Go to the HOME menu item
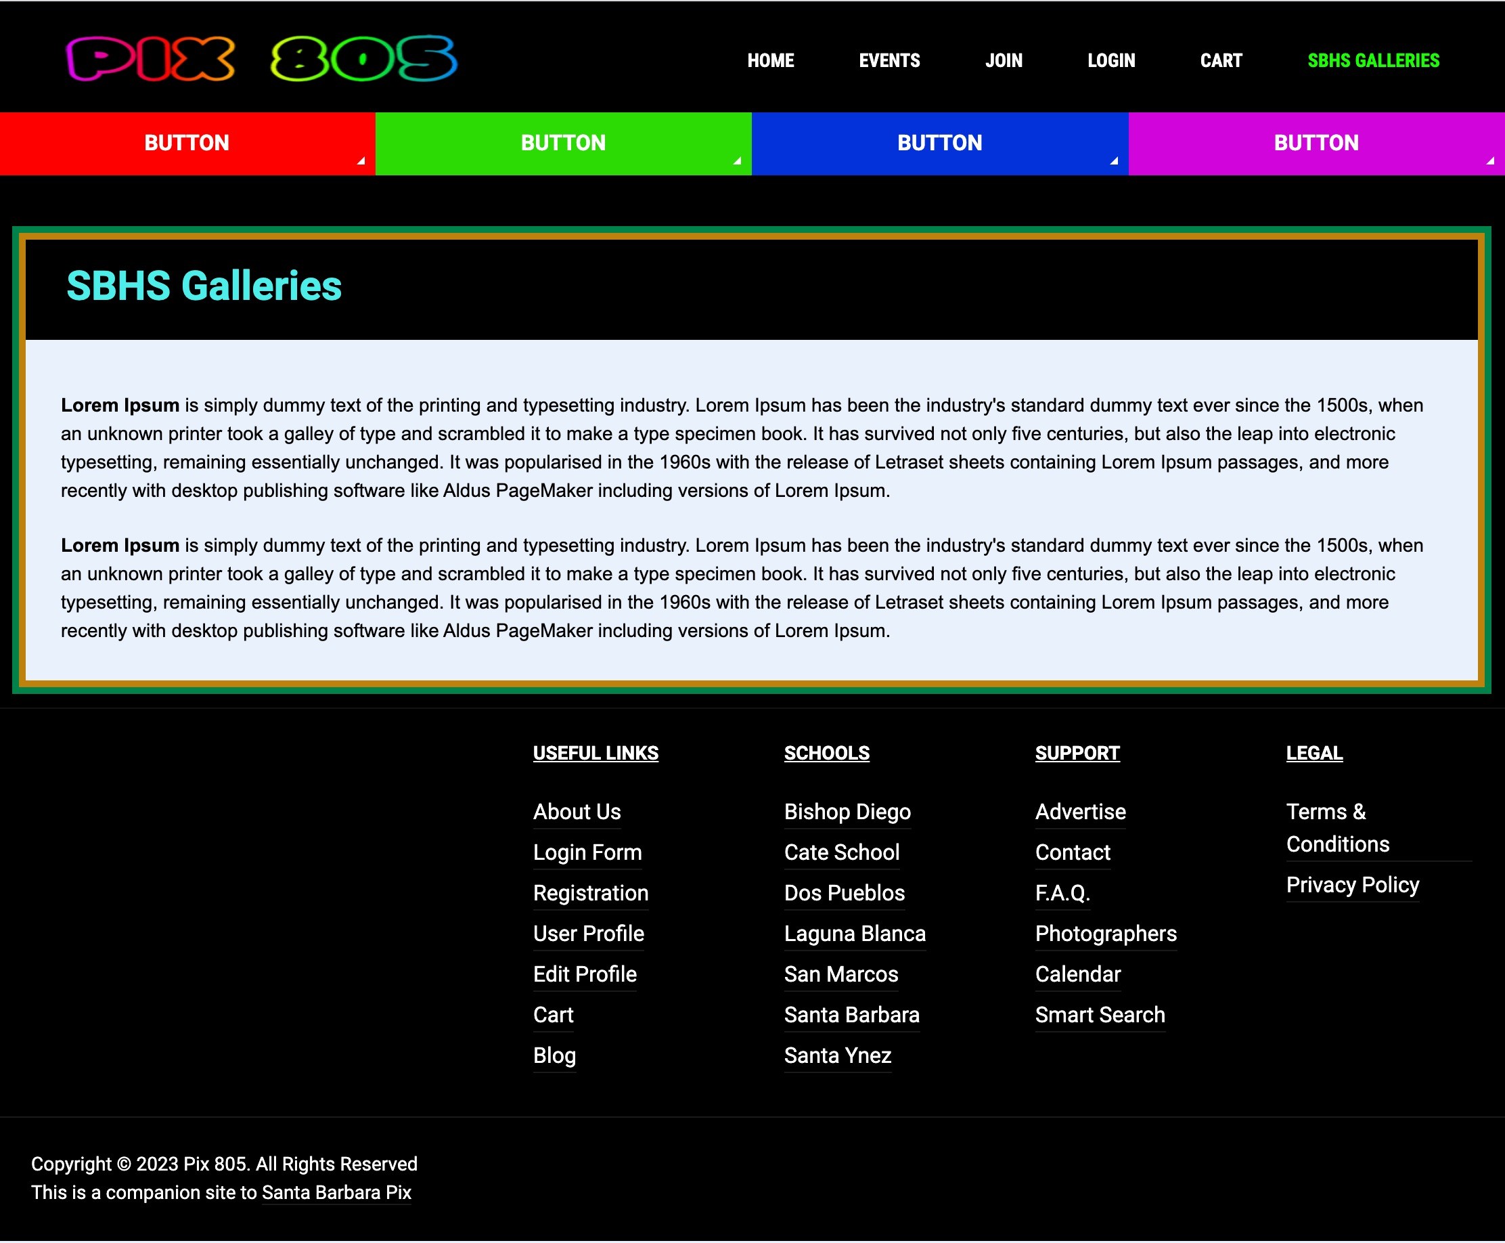Viewport: 1505px width, 1243px height. tap(770, 61)
